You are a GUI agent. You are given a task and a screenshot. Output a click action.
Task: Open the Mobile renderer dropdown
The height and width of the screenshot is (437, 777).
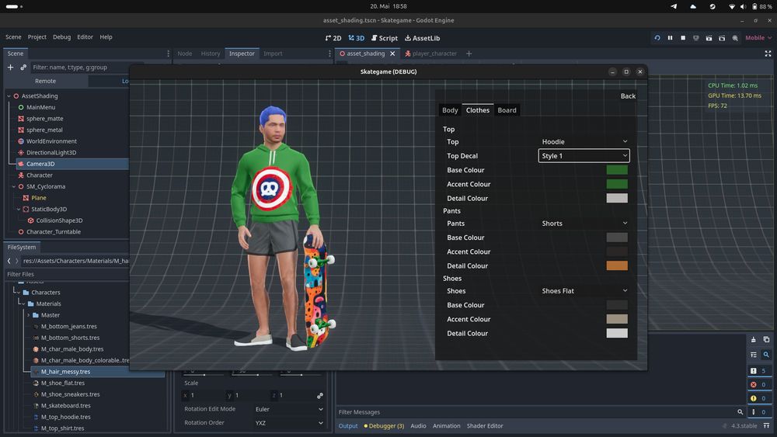pyautogui.click(x=758, y=37)
